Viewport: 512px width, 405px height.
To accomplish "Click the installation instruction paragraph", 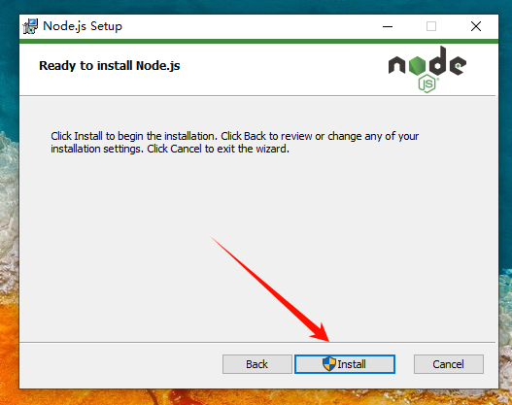I will point(234,143).
